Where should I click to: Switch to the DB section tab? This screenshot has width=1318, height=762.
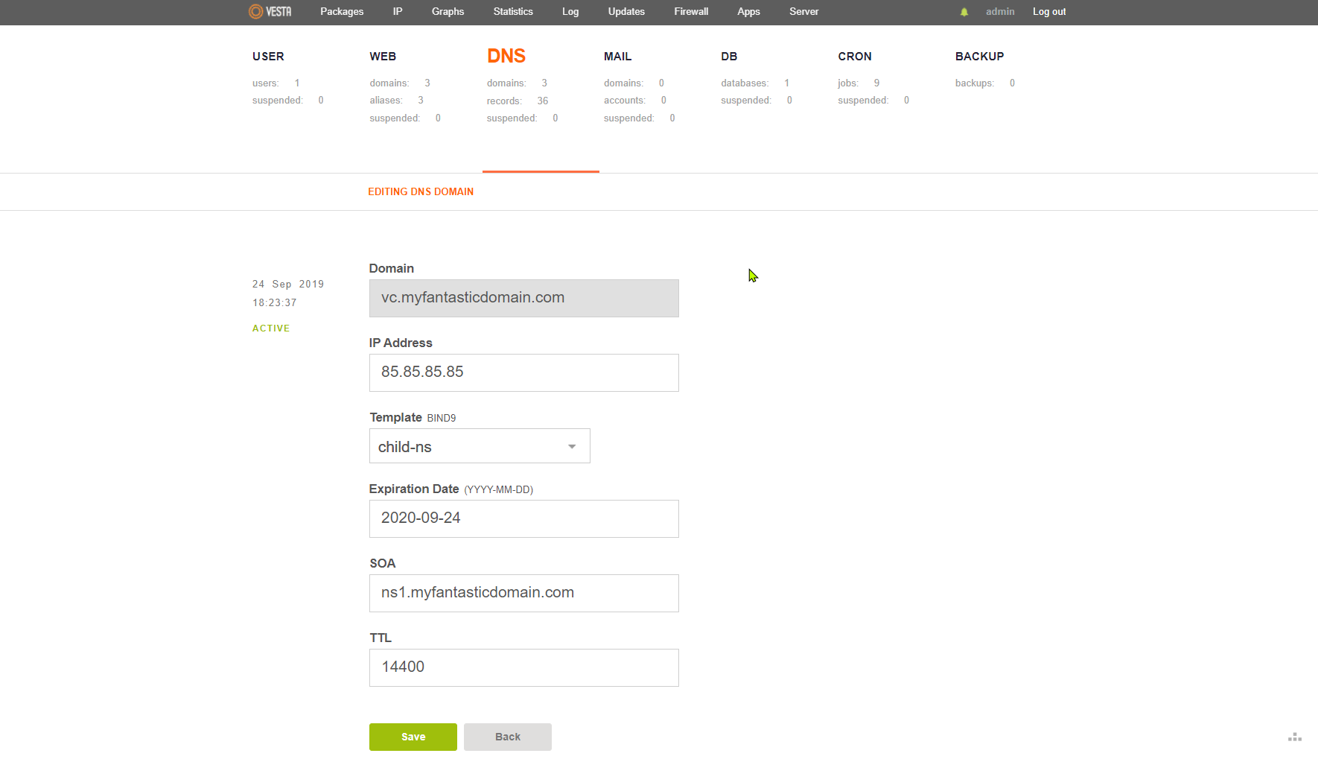click(729, 57)
